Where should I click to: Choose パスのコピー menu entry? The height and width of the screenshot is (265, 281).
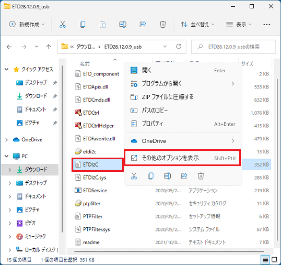[183, 110]
